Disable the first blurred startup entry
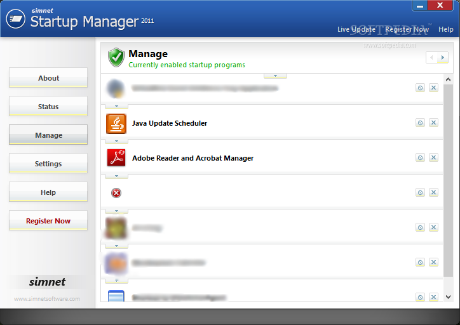 pyautogui.click(x=420, y=88)
